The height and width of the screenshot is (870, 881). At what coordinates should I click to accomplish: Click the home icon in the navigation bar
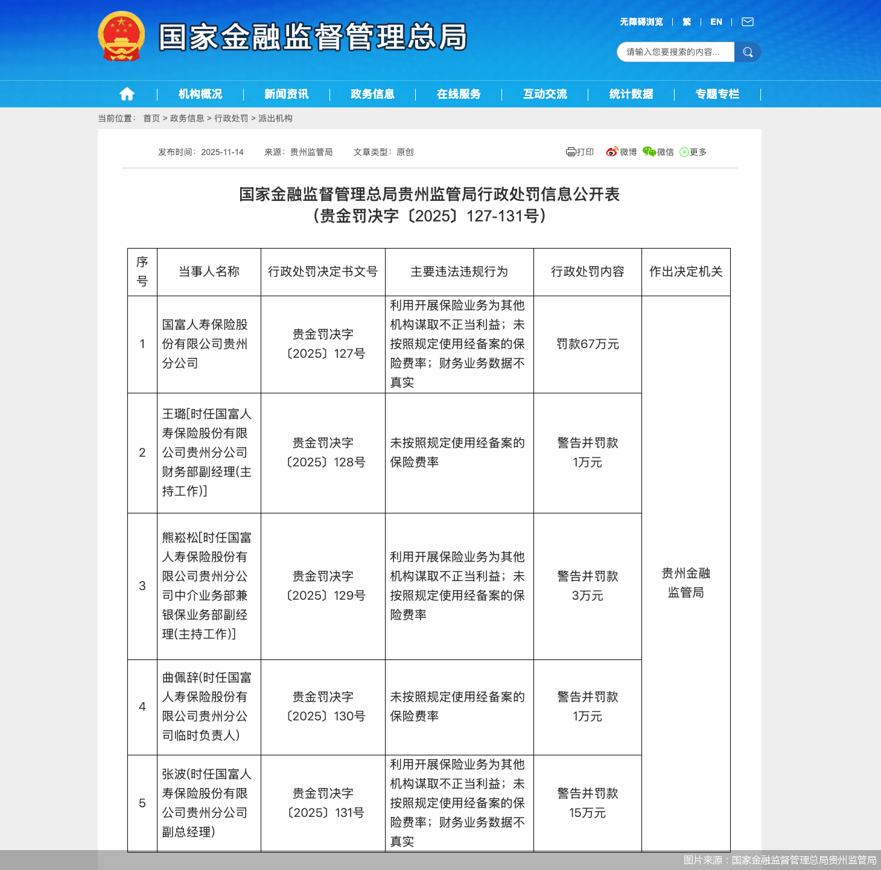tap(126, 94)
